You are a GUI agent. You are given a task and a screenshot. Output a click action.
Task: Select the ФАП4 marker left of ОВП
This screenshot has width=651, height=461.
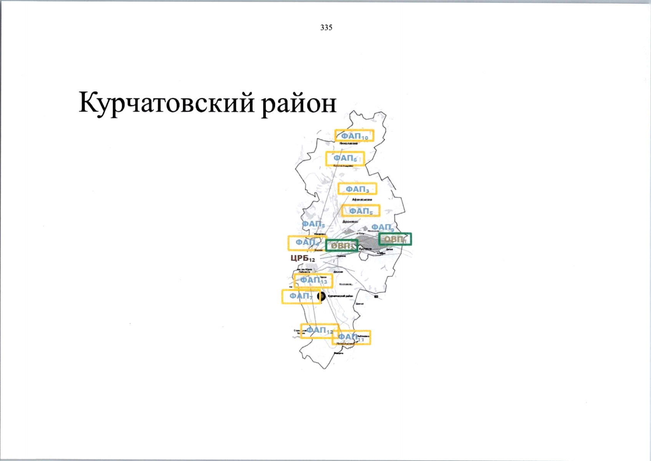point(306,242)
